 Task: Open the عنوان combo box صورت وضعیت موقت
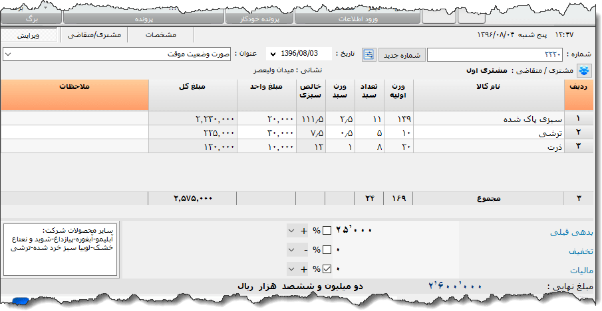pos(116,54)
